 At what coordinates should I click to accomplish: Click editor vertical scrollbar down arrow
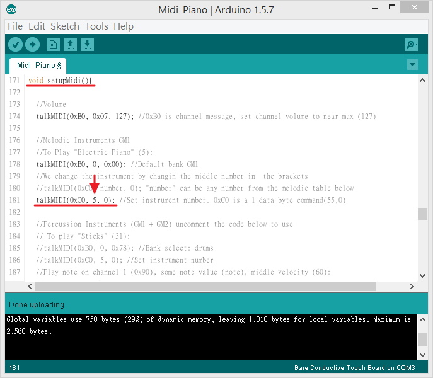pos(422,275)
